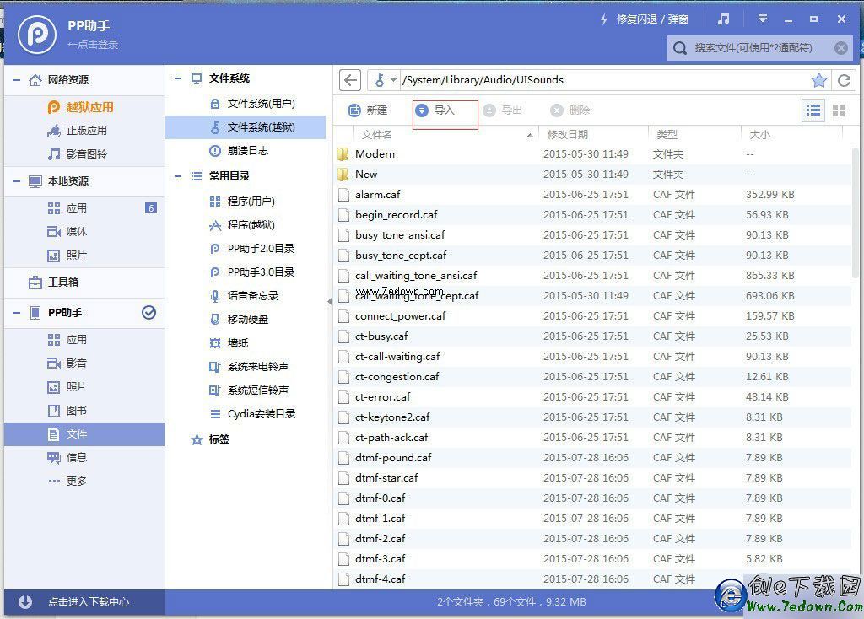The height and width of the screenshot is (619, 864).
Task: Collapse the 常用目录 tree section
Action: pos(178,176)
